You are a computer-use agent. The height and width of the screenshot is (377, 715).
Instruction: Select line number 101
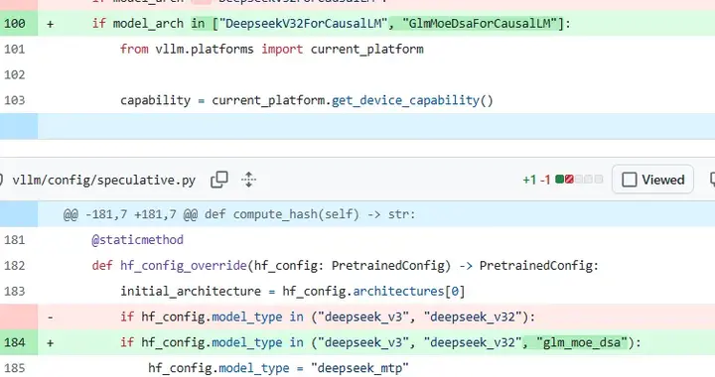[15, 49]
